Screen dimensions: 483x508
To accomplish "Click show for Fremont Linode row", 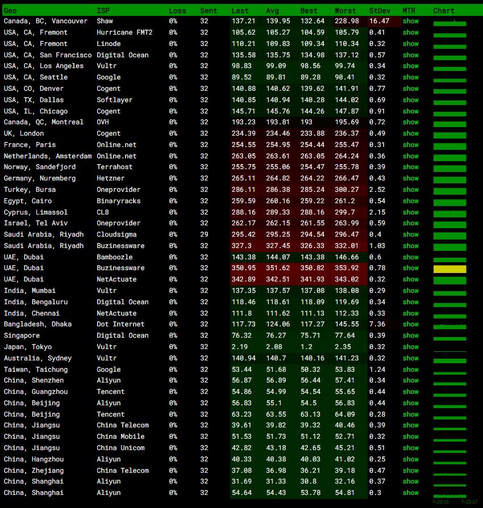I will pyautogui.click(x=410, y=44).
